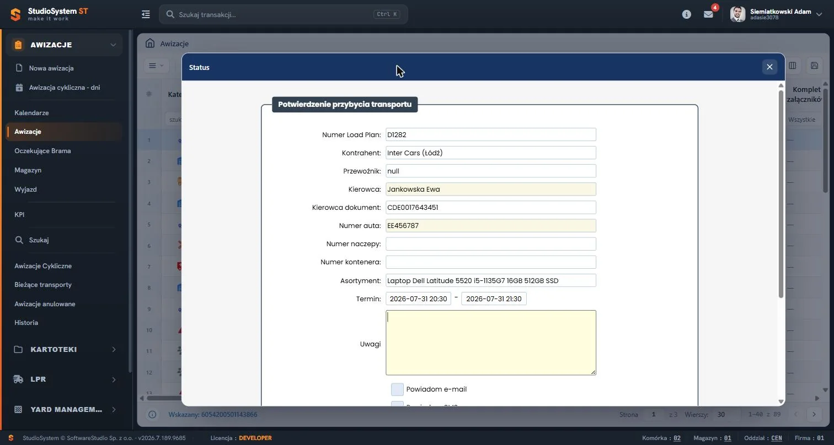Viewport: 834px width, 445px height.
Task: Click the KARTOTEKI folder icon
Action: coord(18,349)
